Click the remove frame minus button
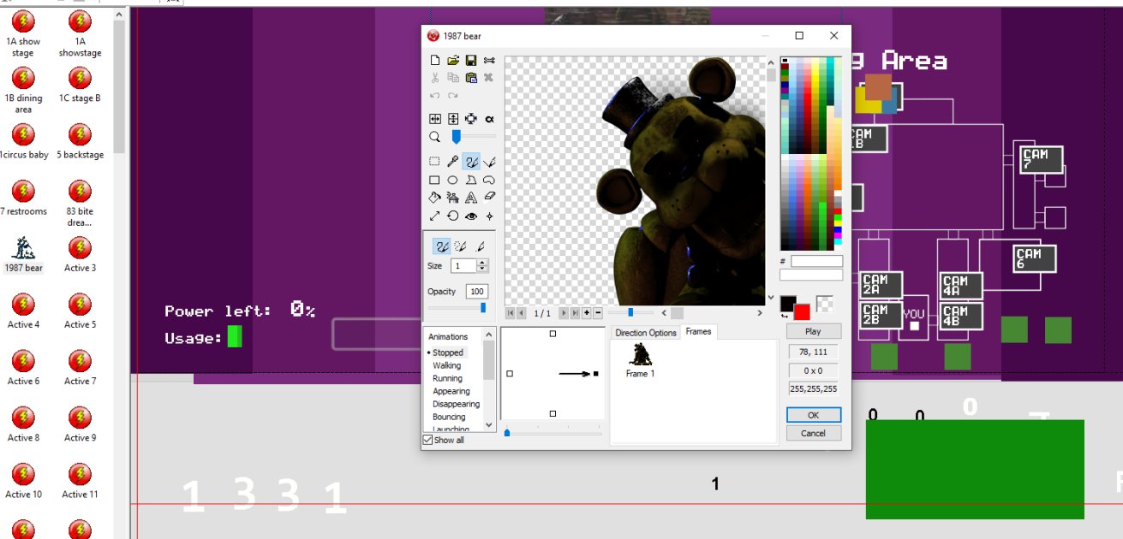Screen dimensions: 1123x539 pyautogui.click(x=598, y=313)
